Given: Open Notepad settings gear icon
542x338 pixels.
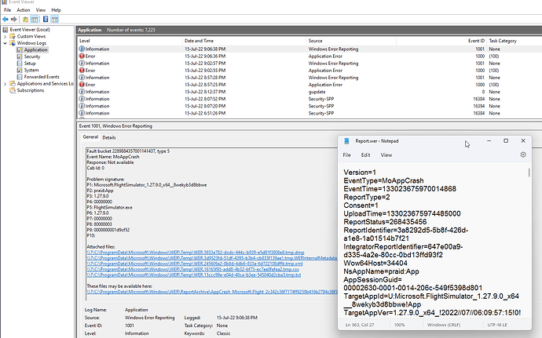Looking at the screenshot, I should point(523,154).
